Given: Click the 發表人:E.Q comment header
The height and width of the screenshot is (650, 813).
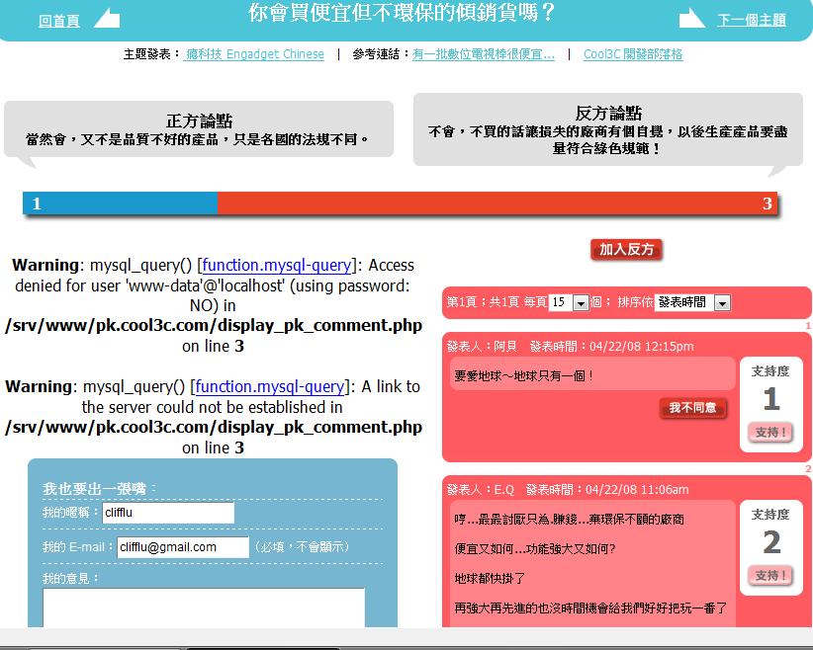Looking at the screenshot, I should tap(568, 489).
